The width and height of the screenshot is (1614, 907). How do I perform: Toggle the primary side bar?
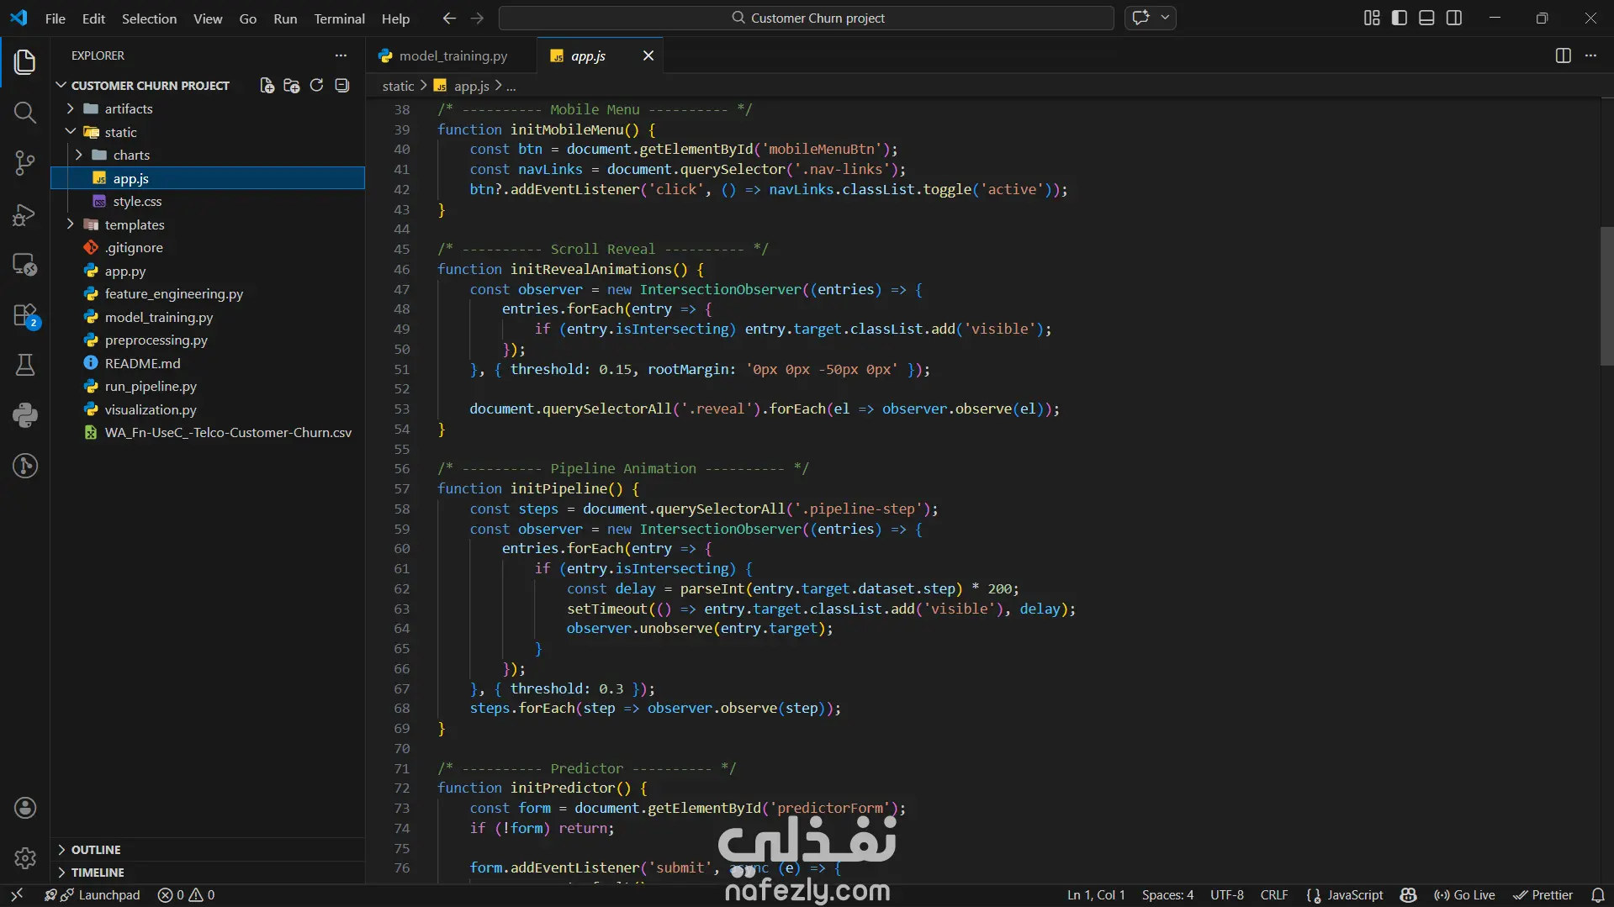click(1400, 18)
